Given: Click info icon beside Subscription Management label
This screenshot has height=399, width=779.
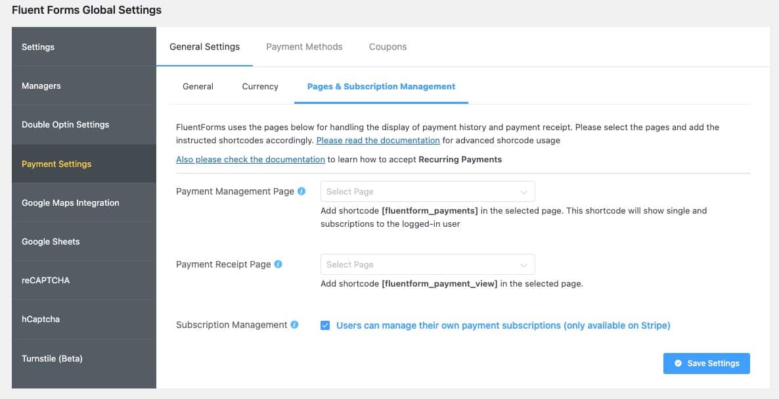Looking at the screenshot, I should (295, 325).
